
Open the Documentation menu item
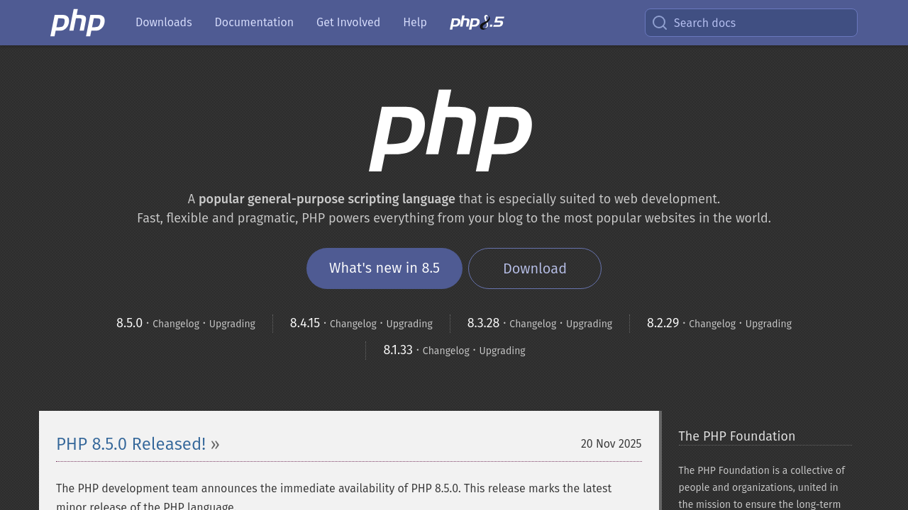(x=254, y=21)
